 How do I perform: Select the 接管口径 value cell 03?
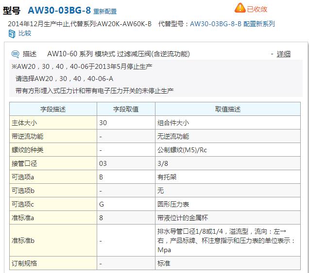[126, 163]
